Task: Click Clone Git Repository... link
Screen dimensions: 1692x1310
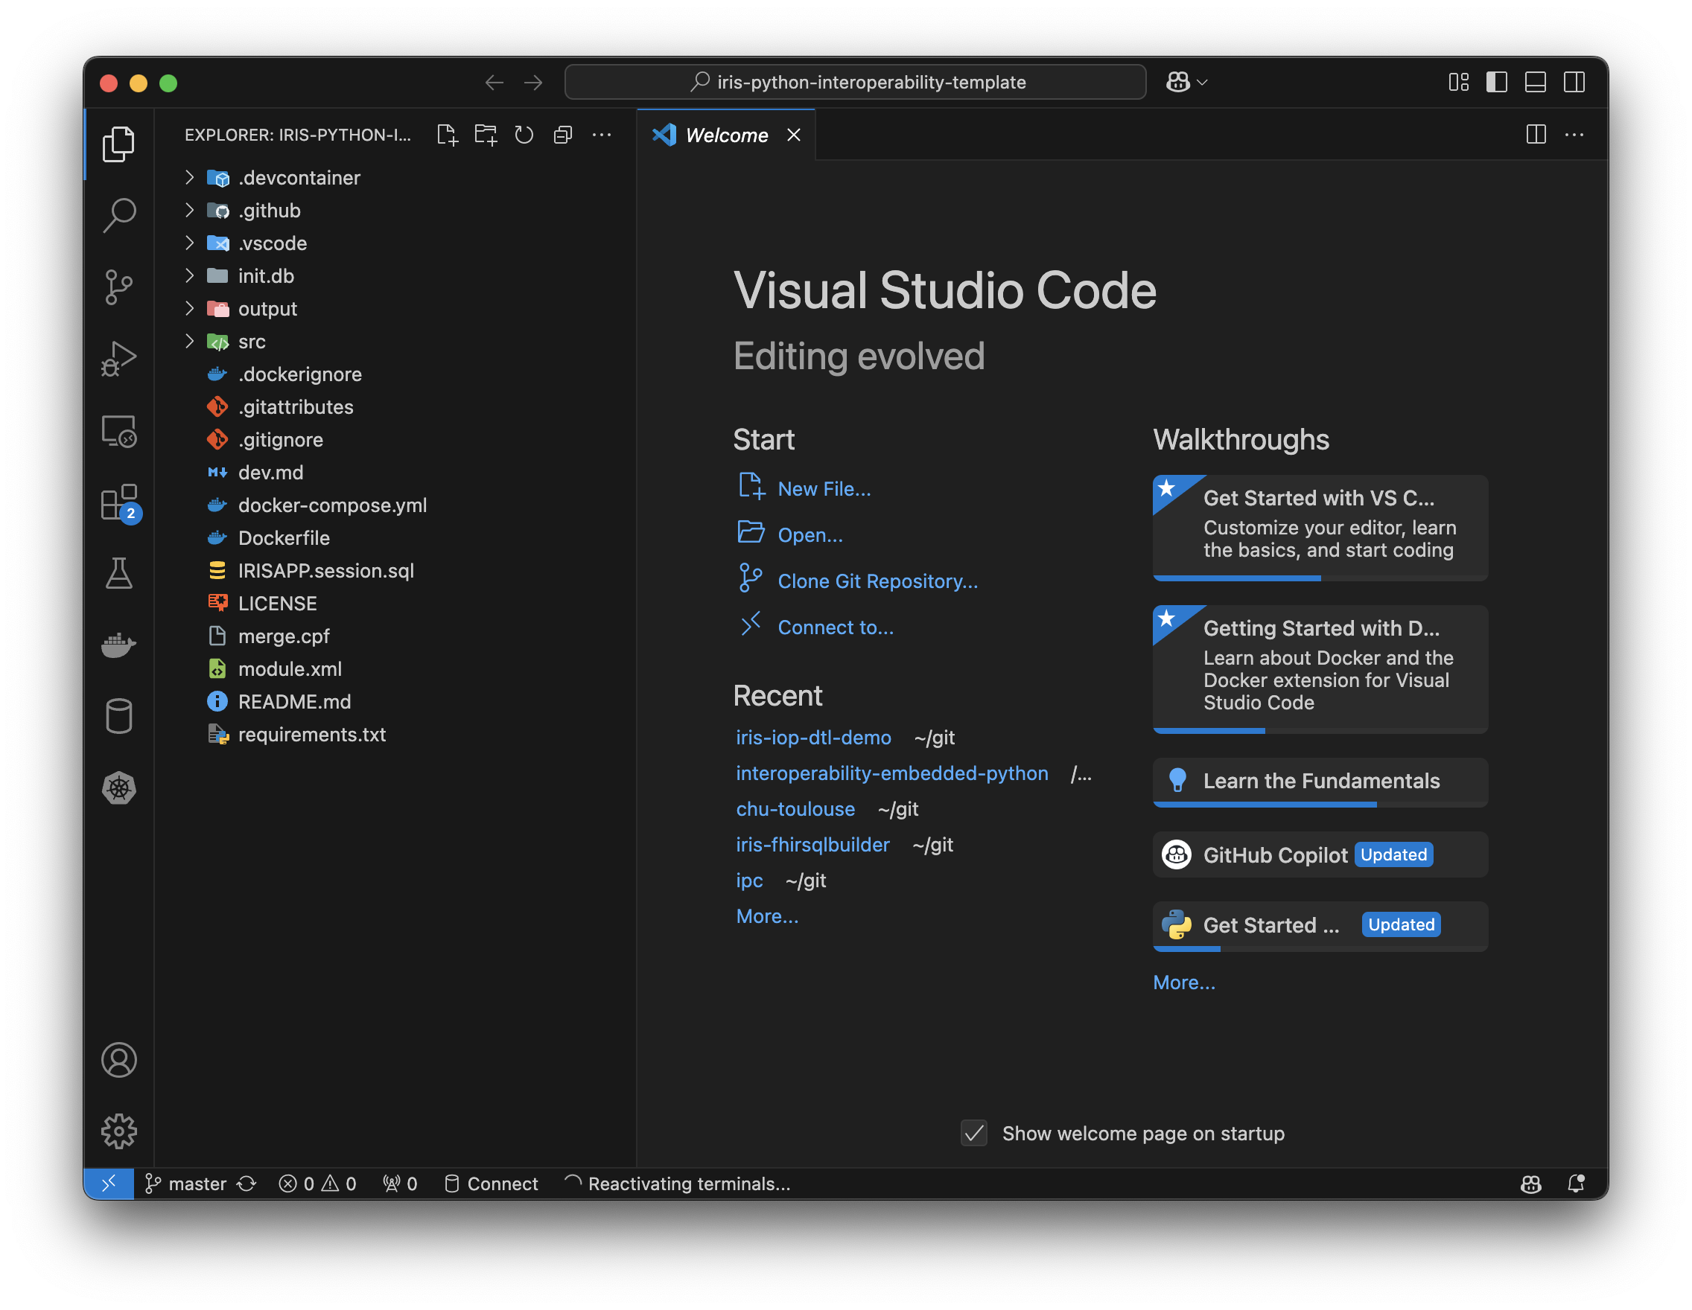Action: click(878, 581)
